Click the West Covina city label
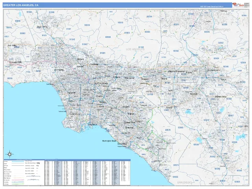Image resolution: width=252 pixels, height=189 pixels. (130, 78)
